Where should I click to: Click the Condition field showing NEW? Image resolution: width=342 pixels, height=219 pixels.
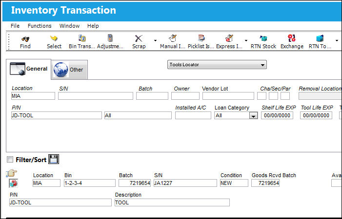click(234, 183)
